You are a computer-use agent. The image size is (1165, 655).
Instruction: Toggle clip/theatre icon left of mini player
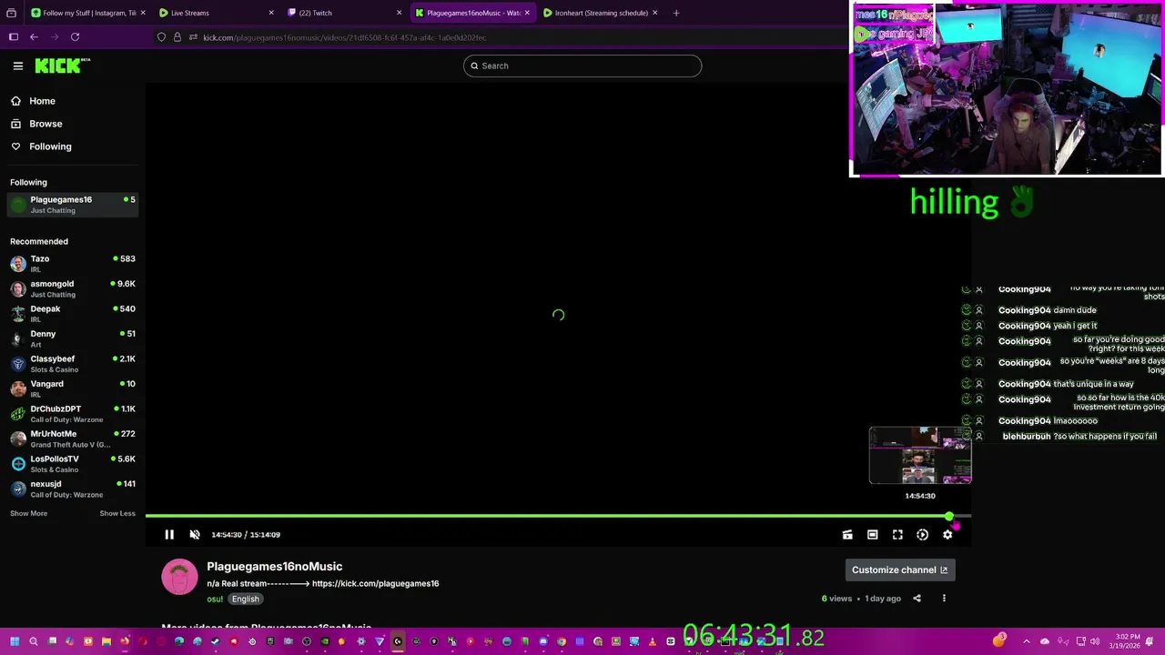click(847, 535)
